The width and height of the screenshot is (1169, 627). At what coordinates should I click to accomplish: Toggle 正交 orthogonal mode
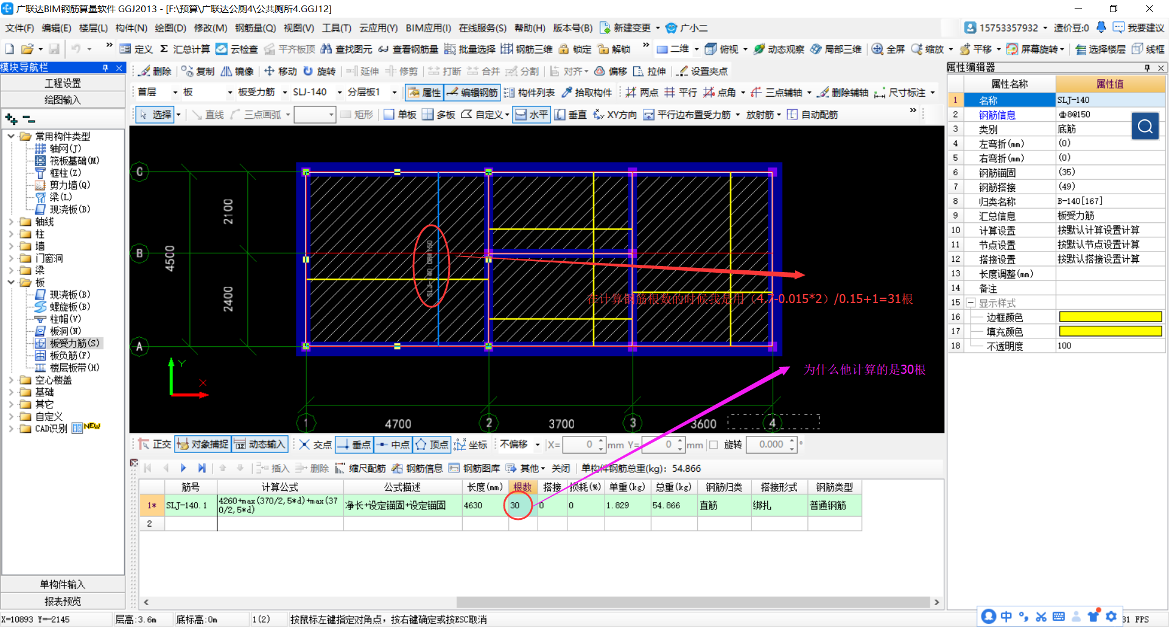pyautogui.click(x=155, y=444)
